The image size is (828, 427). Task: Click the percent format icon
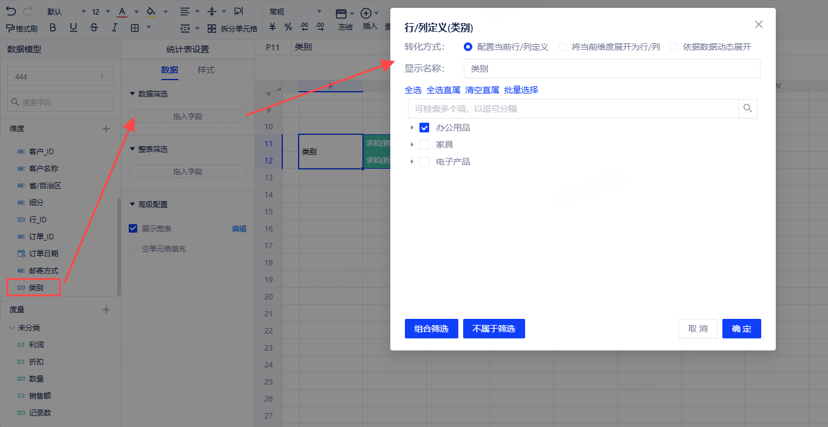point(288,27)
